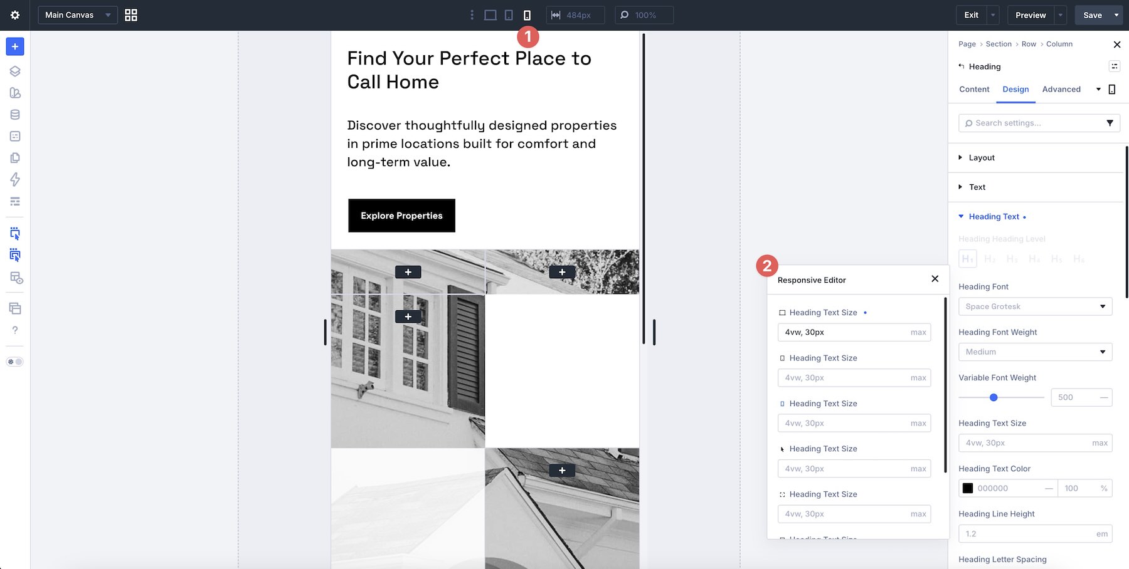1129x569 pixels.
Task: Open the layout visibility eye icon
Action: tap(16, 278)
